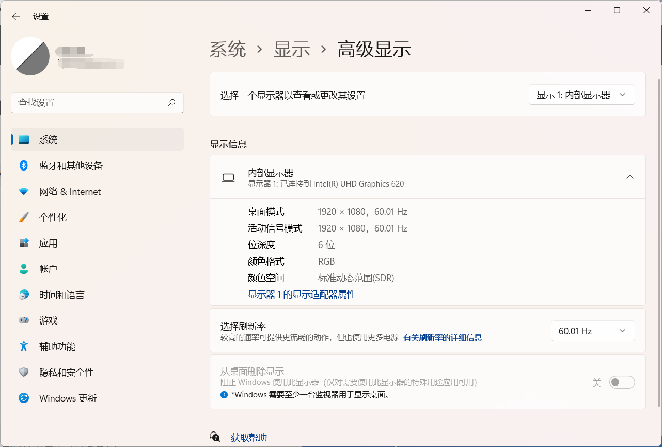
Task: Open 蓝牙和其他设备 settings
Action: click(x=97, y=165)
